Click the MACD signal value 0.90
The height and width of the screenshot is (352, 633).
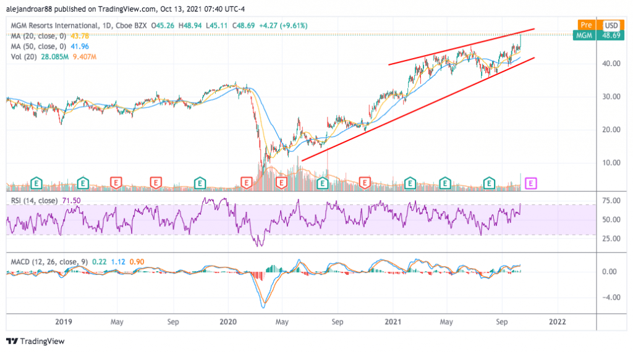137,262
